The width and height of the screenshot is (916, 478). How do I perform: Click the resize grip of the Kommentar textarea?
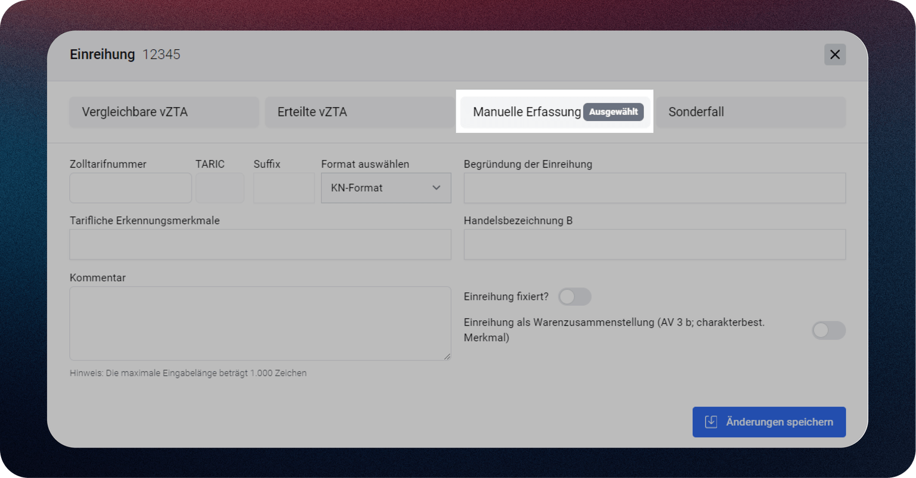(x=447, y=356)
